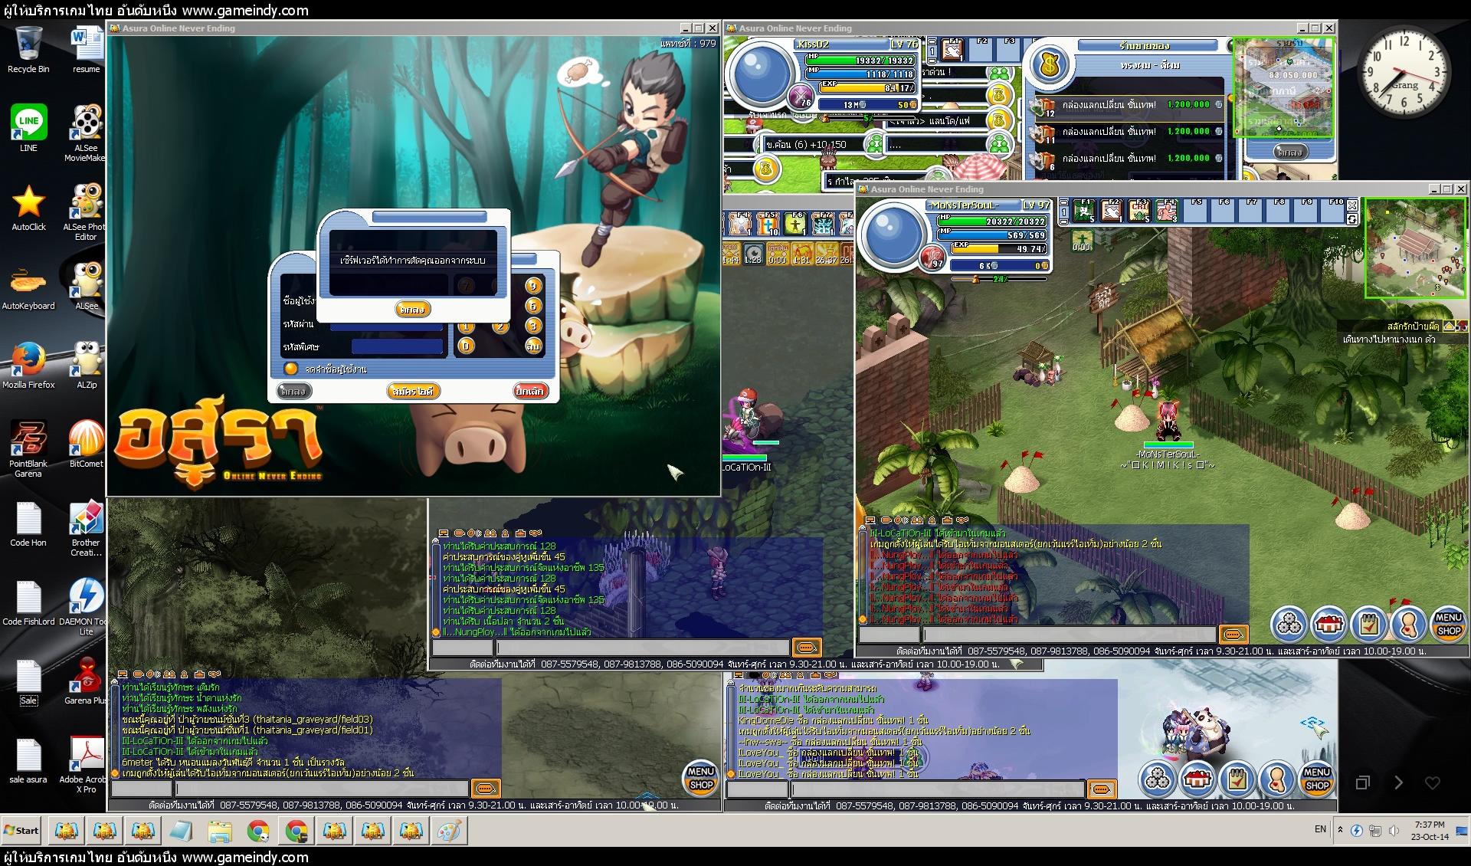Image resolution: width=1471 pixels, height=866 pixels.
Task: Click keypad digit 0 in login panel
Action: [465, 346]
